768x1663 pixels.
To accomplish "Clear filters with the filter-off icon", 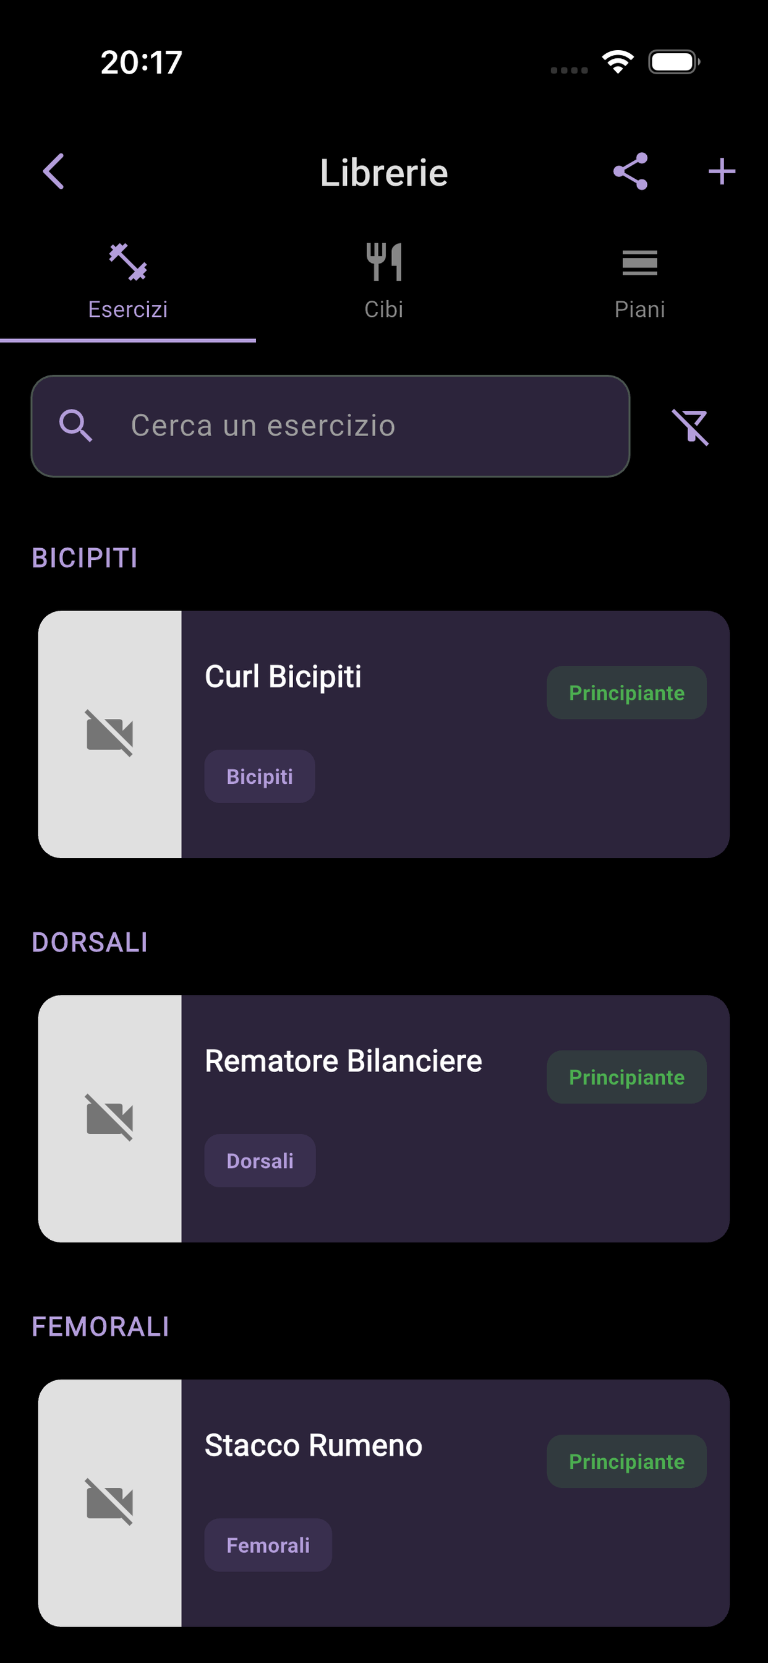I will 690,427.
